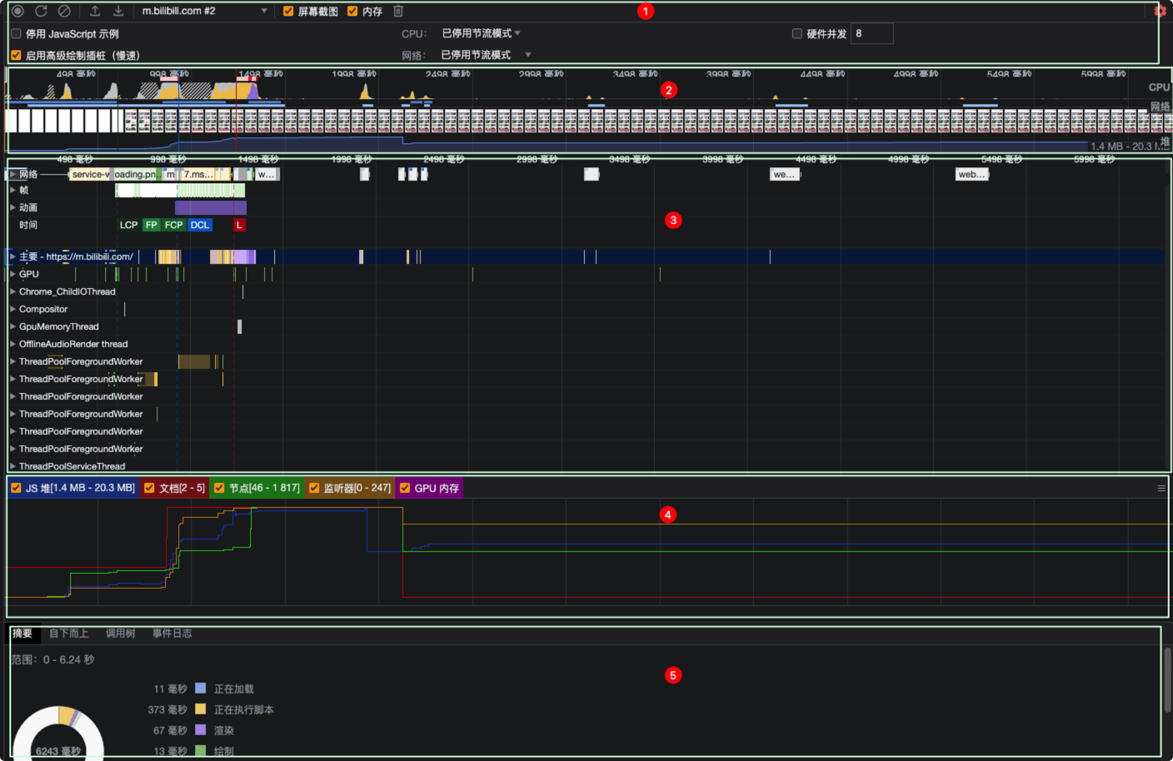
Task: Toggle JS 堆 memory counter checkbox
Action: click(16, 488)
